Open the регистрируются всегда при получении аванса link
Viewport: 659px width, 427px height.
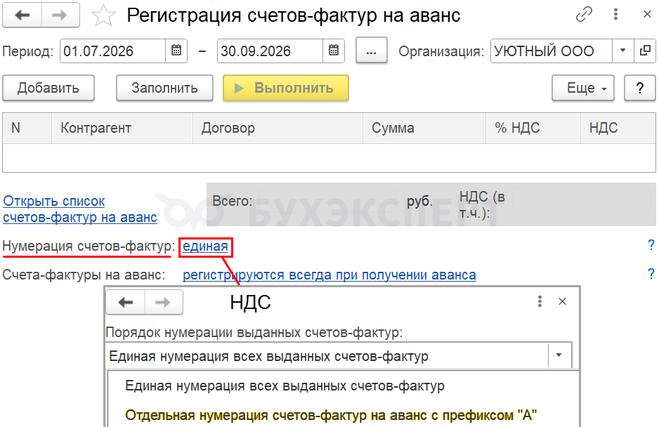(x=329, y=275)
